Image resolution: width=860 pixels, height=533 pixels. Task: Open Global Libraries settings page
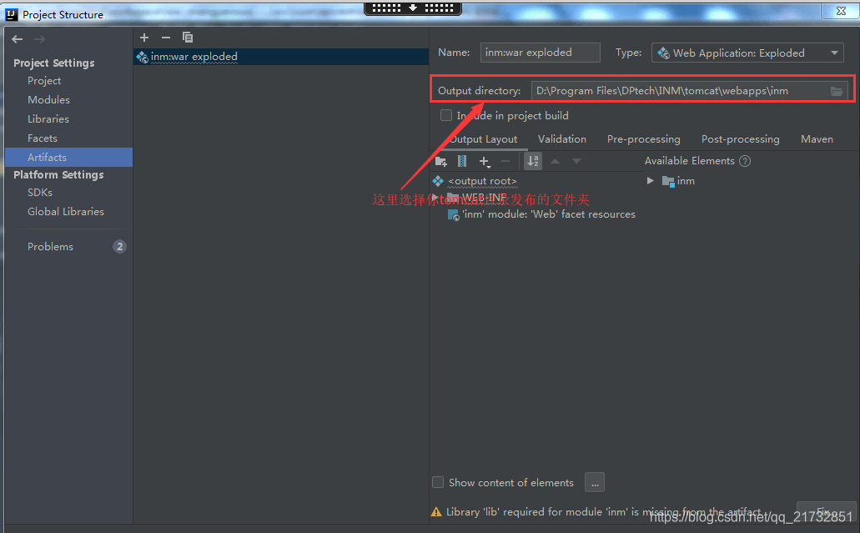click(66, 212)
